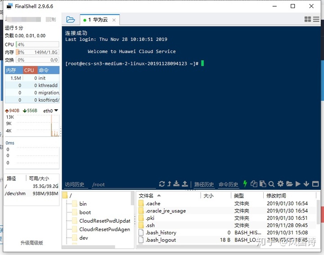Click the init process row
The height and width of the screenshot is (255, 324).
[x=32, y=78]
